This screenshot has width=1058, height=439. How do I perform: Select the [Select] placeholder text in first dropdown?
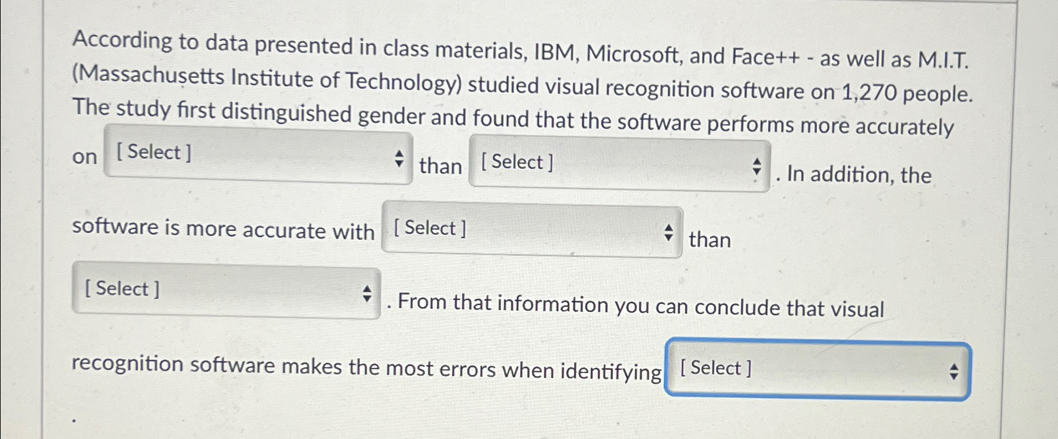click(153, 151)
